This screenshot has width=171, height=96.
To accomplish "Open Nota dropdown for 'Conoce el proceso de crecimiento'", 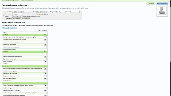I will click(x=45, y=40).
